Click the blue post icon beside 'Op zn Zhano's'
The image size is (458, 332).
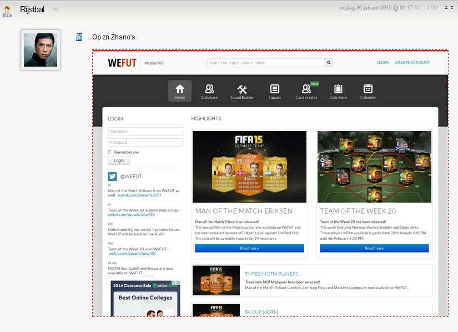[x=79, y=37]
